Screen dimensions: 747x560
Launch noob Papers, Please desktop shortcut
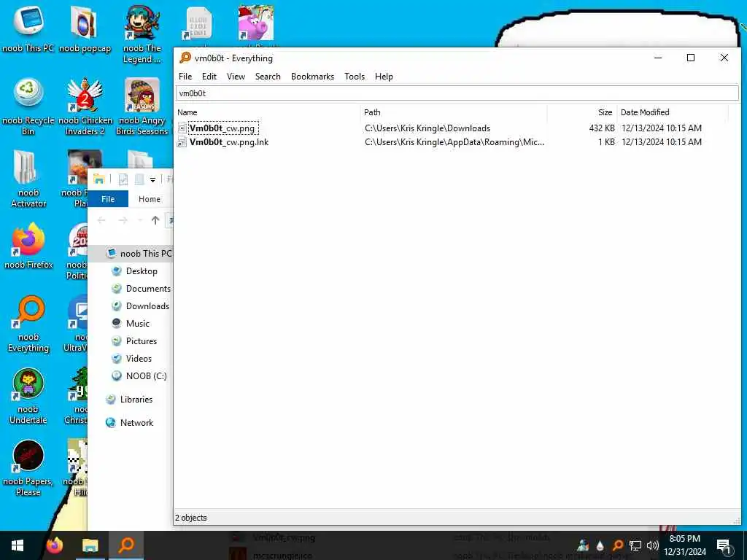[28, 468]
